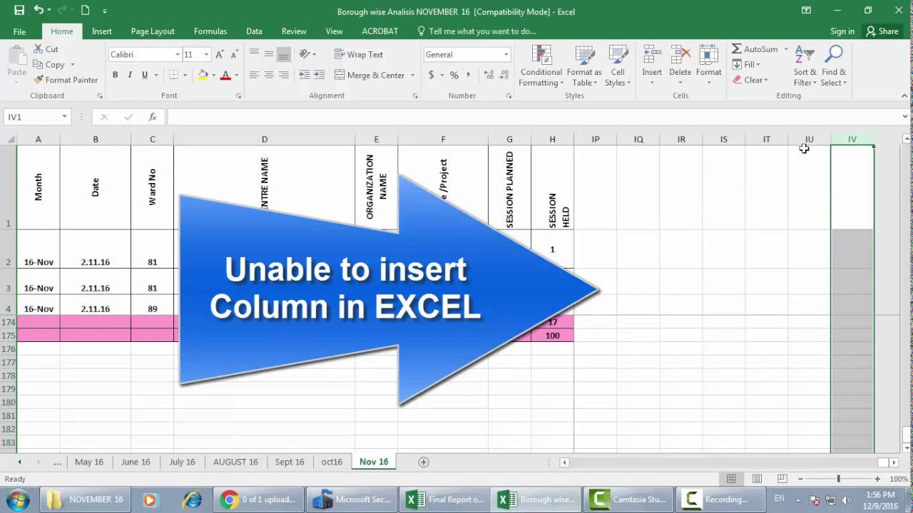
Task: Click the AutoSum sigma icon
Action: coord(737,49)
